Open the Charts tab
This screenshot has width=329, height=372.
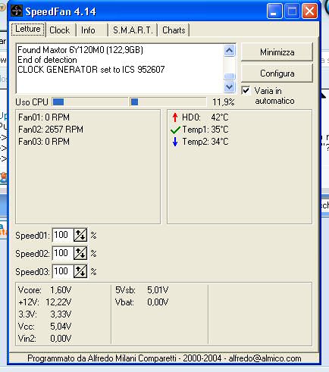point(174,30)
